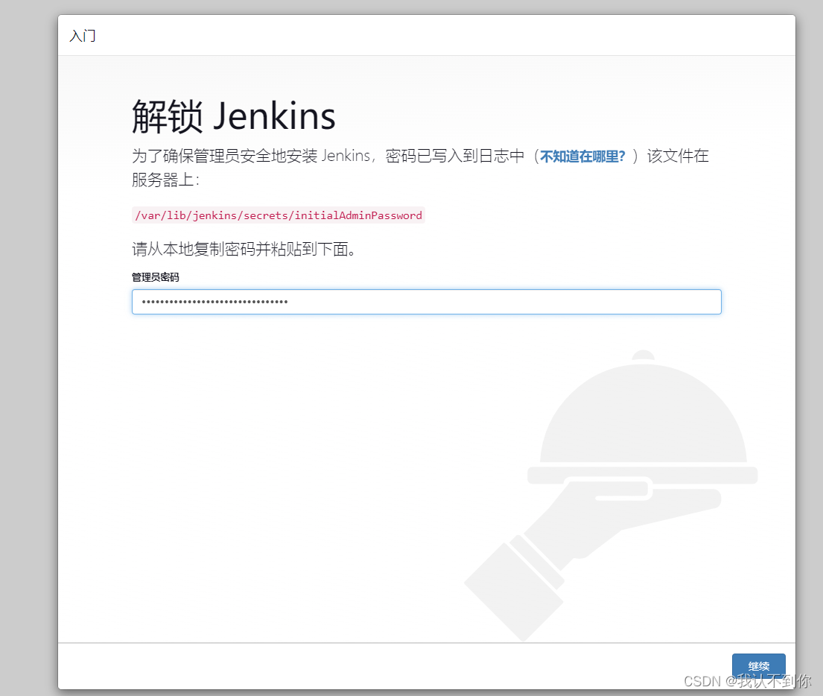The image size is (823, 696).
Task: Click the '入门' dialog title
Action: [83, 36]
